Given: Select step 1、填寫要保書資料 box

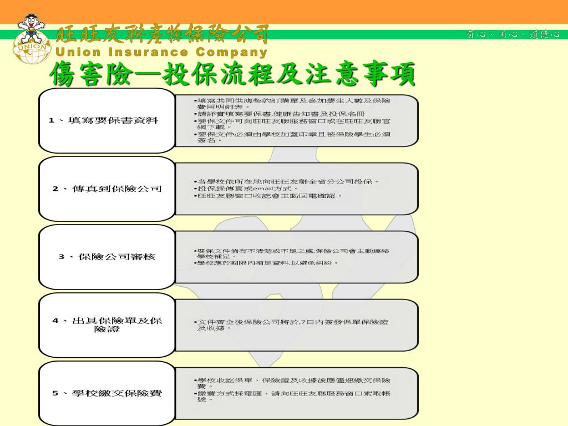Looking at the screenshot, I should coord(107,120).
